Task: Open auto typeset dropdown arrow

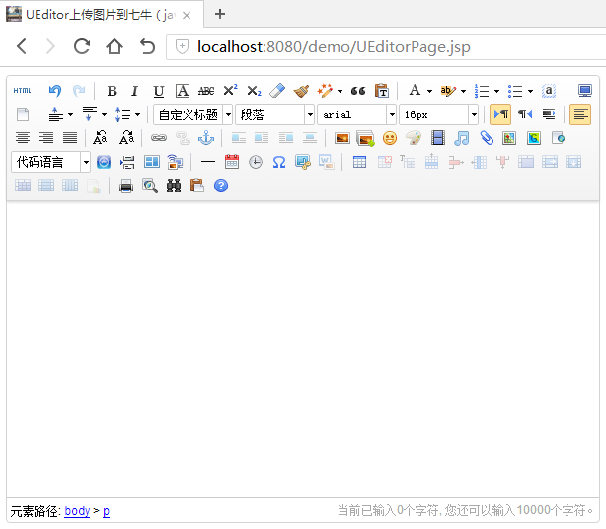Action: (x=340, y=91)
